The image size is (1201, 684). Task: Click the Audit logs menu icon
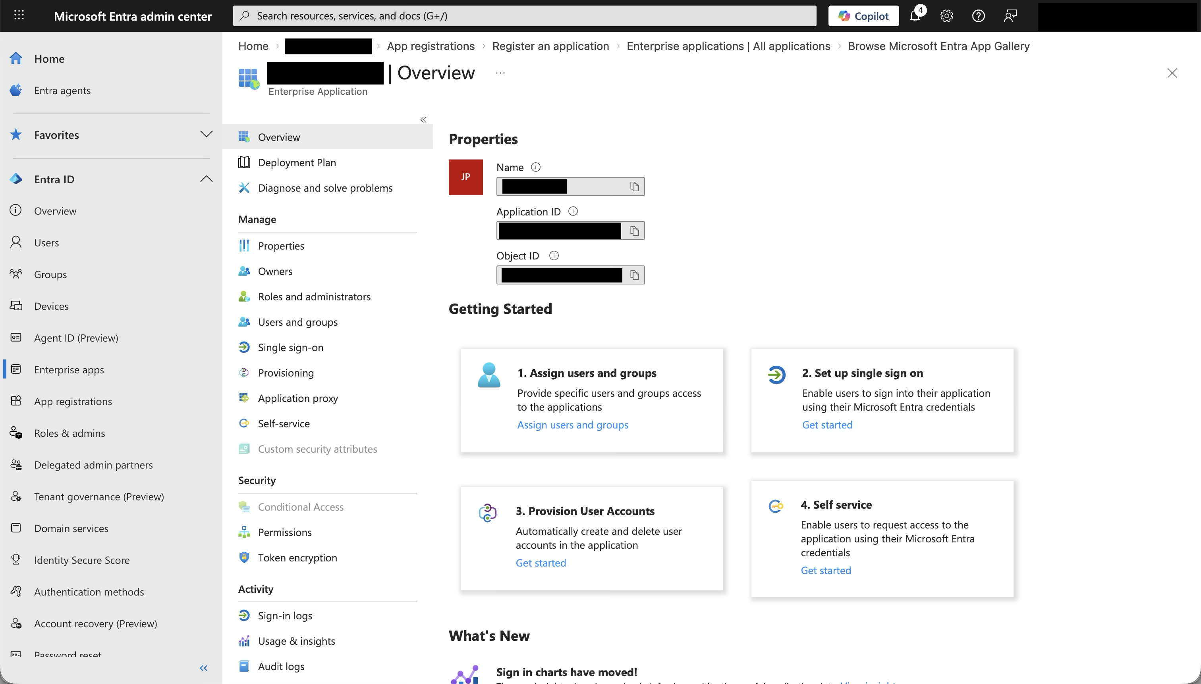click(244, 666)
